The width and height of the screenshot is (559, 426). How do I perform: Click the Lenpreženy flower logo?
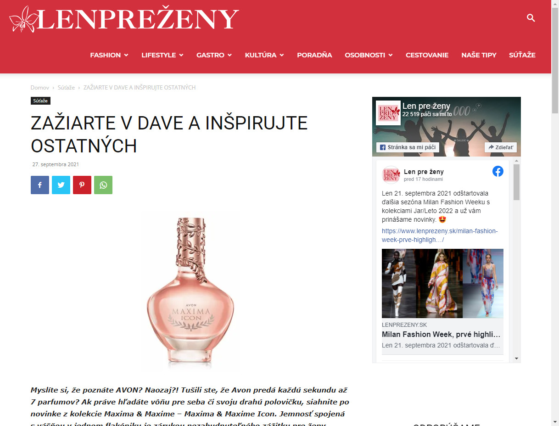pos(124,19)
